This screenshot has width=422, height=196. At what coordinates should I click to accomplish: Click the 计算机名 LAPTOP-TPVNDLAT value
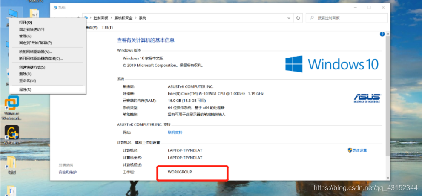(185, 150)
